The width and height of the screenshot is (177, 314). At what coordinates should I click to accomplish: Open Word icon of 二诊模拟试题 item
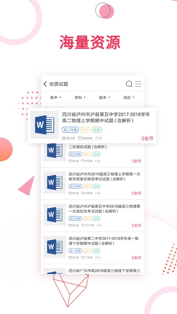point(55,152)
